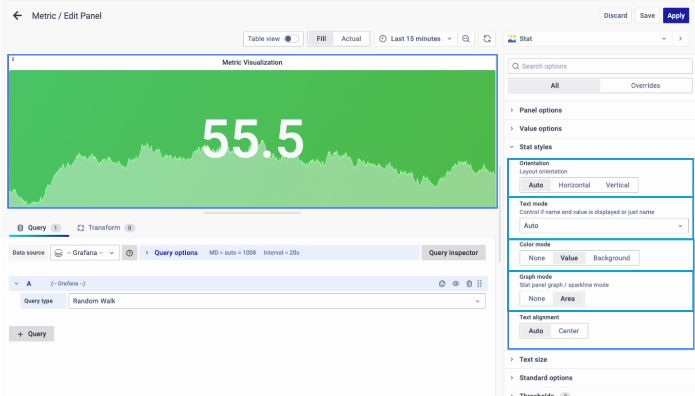The height and width of the screenshot is (396, 695).
Task: Set Graph mode to None
Action: 537,298
